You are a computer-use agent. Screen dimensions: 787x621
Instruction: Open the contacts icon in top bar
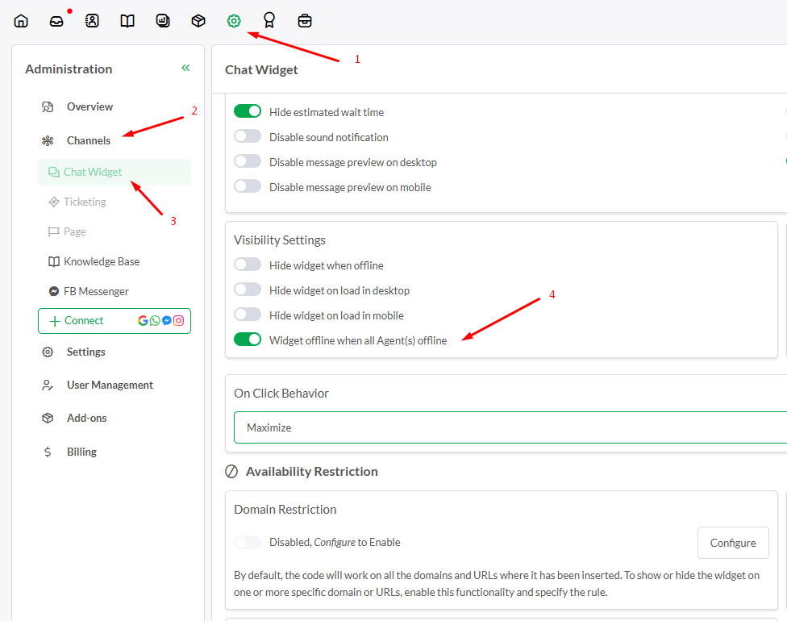(92, 21)
